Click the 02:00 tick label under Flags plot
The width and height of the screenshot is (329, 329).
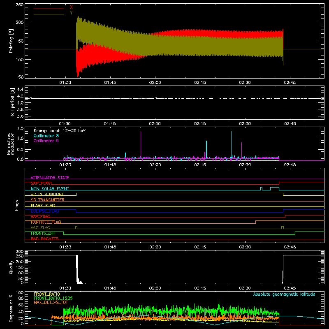click(155, 247)
